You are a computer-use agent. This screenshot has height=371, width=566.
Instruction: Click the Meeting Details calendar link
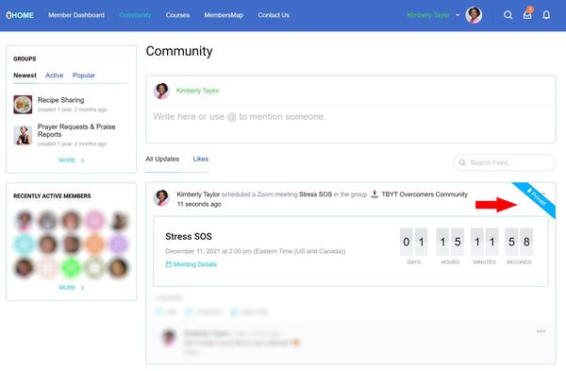(191, 264)
